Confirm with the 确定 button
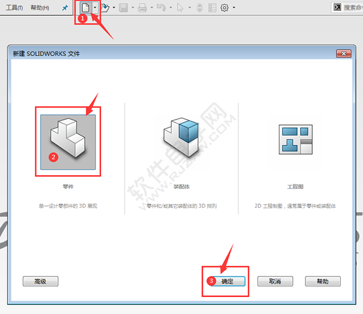This screenshot has width=363, height=314. point(227,281)
